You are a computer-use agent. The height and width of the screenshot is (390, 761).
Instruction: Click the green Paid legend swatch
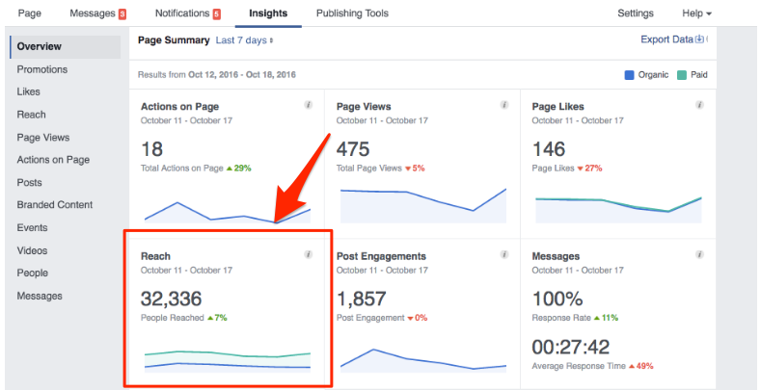coord(681,74)
